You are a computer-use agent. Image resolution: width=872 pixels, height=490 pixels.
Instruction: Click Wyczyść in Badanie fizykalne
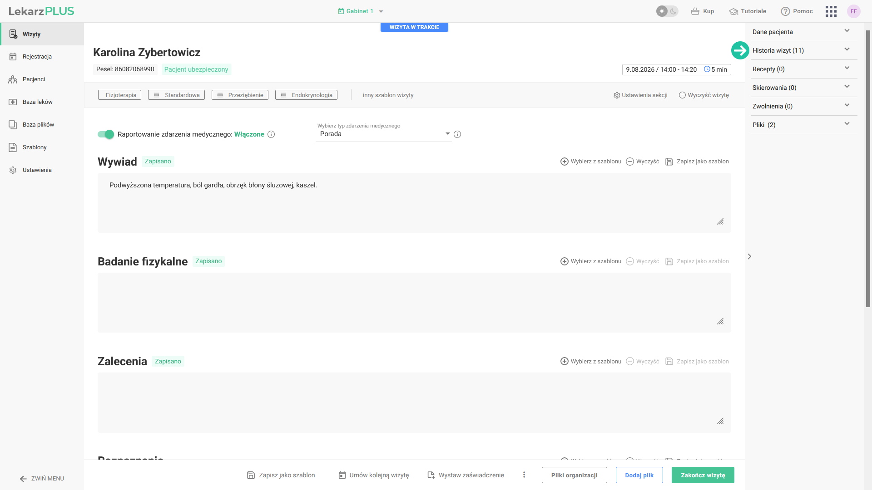point(642,261)
